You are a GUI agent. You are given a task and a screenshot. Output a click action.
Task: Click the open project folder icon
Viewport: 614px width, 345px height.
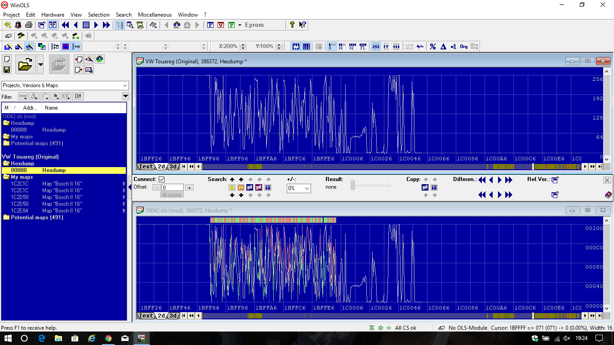click(25, 65)
